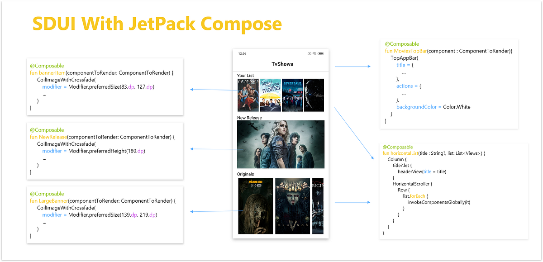Click the 12:56 clock on the phone
This screenshot has height=262, width=543.
(x=242, y=53)
